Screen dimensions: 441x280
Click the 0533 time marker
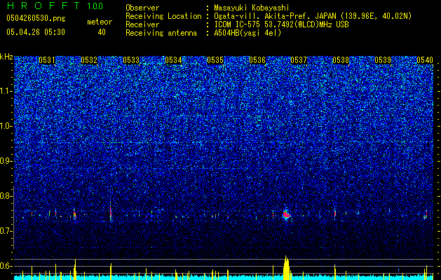pos(131,60)
